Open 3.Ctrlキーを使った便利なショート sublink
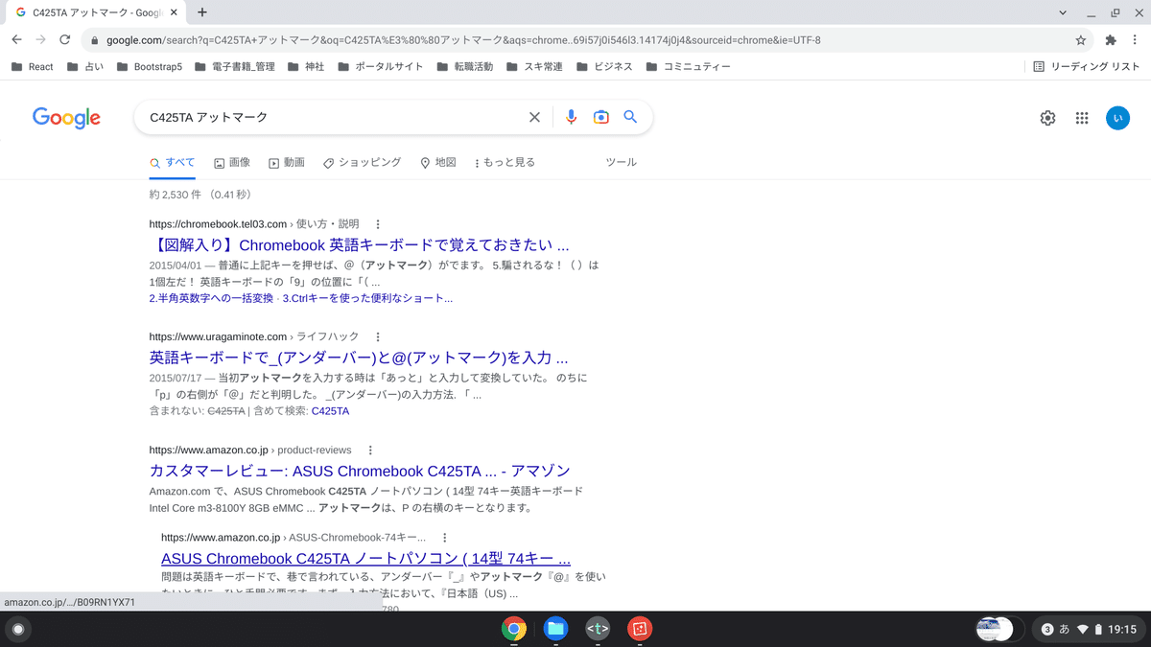1151x647 pixels. coord(368,298)
